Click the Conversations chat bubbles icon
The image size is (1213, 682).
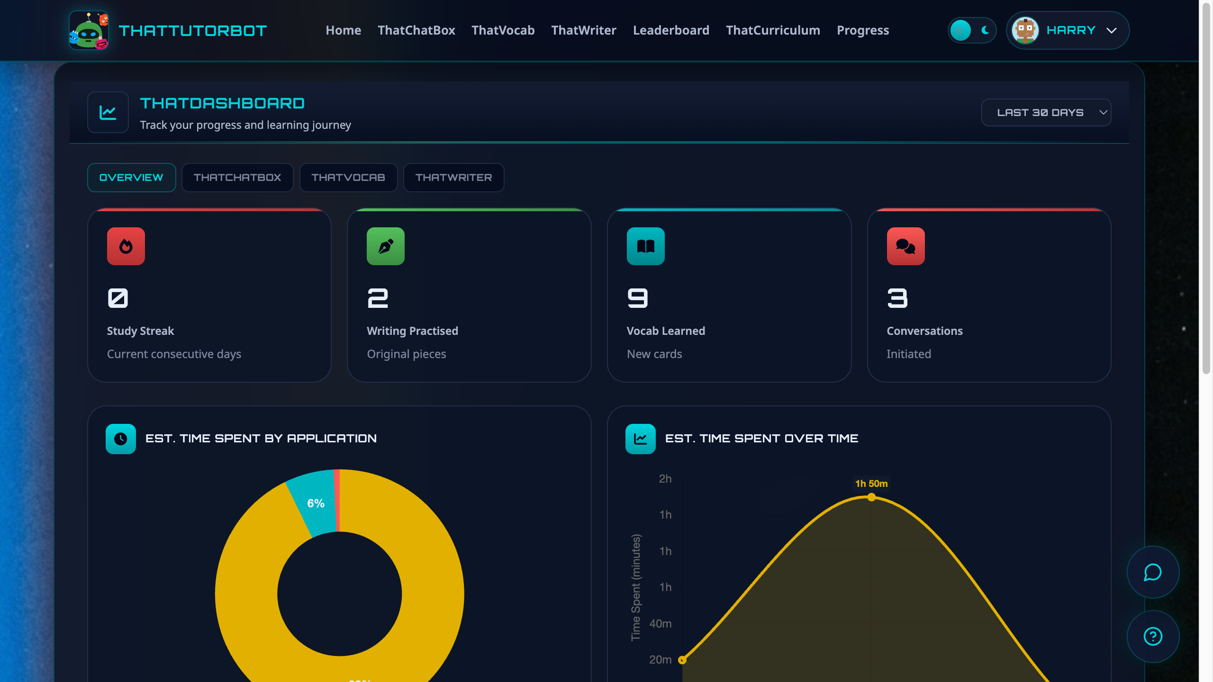tap(906, 246)
